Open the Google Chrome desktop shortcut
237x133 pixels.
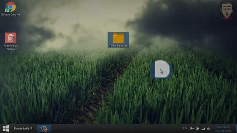(x=11, y=9)
